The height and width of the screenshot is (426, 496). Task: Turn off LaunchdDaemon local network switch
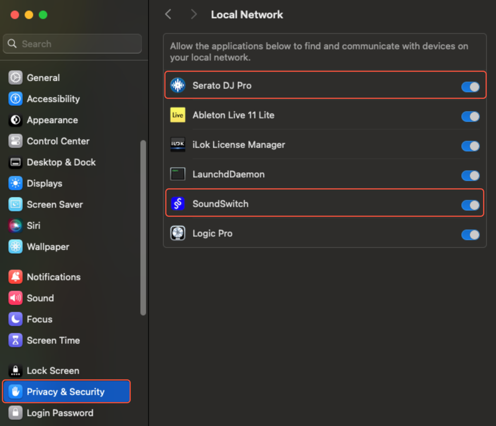pos(470,176)
